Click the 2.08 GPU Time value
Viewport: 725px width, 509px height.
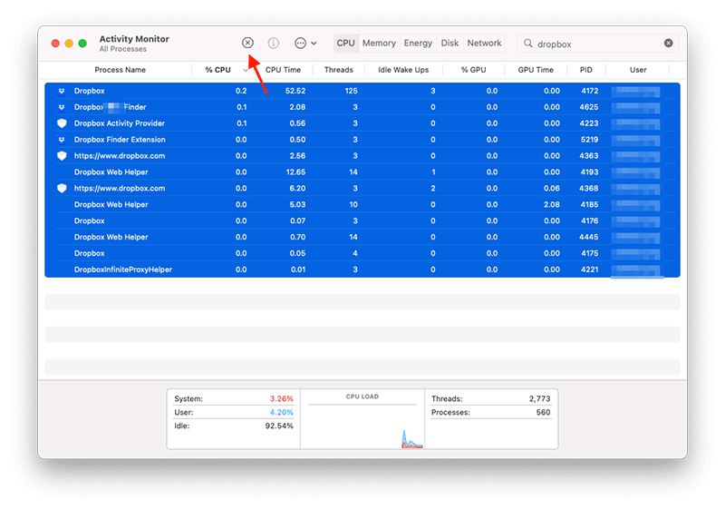tap(552, 204)
